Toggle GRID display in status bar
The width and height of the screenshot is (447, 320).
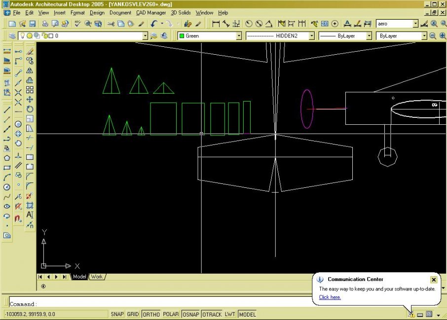133,314
